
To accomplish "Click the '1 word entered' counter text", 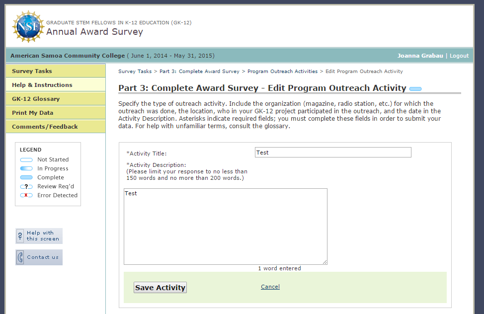I will pyautogui.click(x=279, y=268).
